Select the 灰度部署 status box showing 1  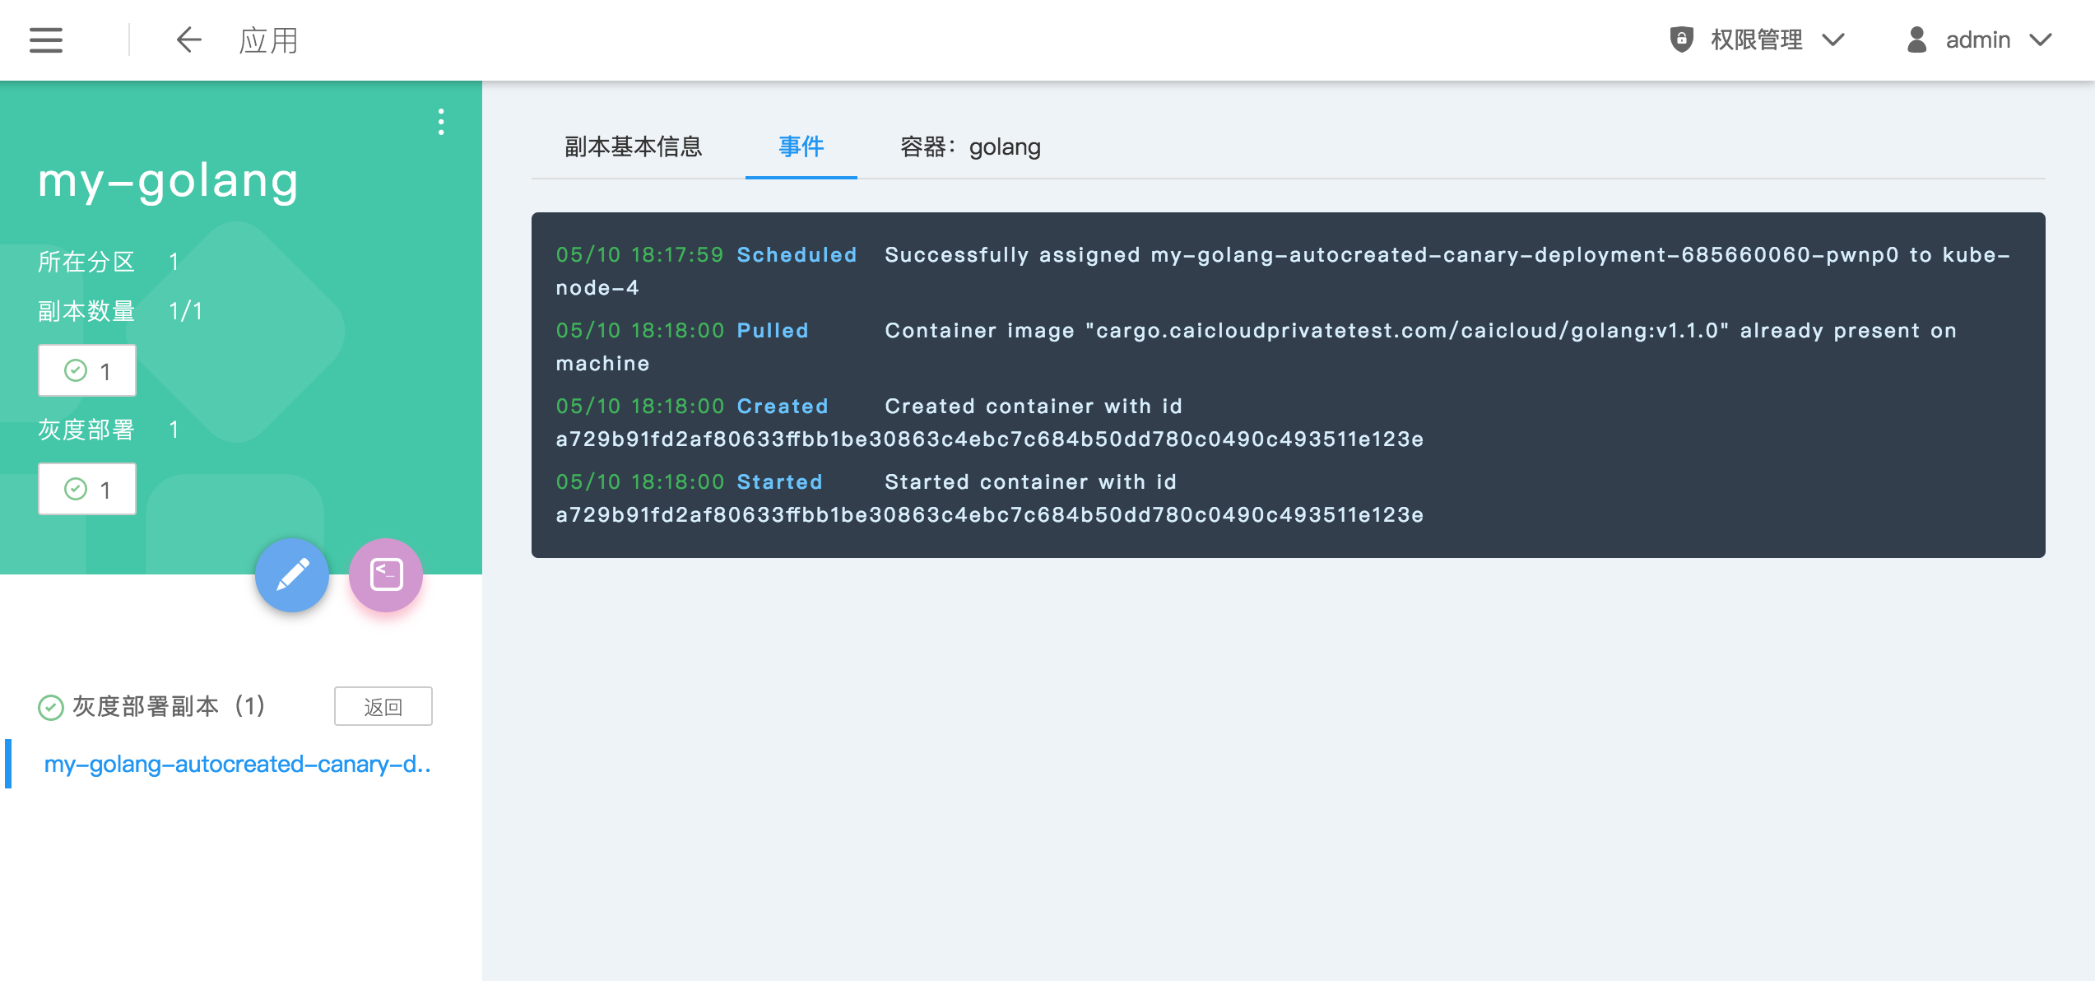tap(87, 490)
